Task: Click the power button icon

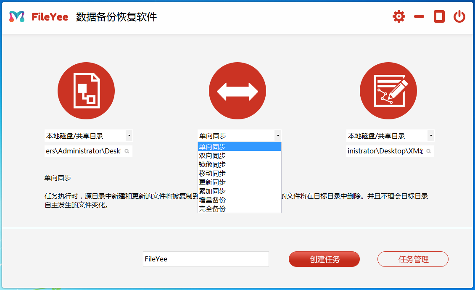Action: 459,16
